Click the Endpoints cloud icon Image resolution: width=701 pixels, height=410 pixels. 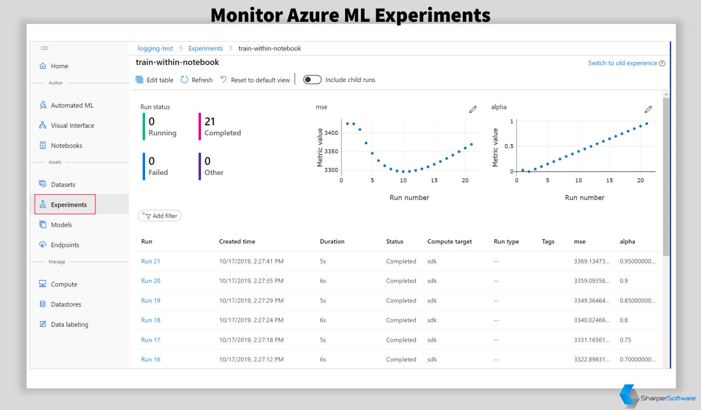coord(43,245)
